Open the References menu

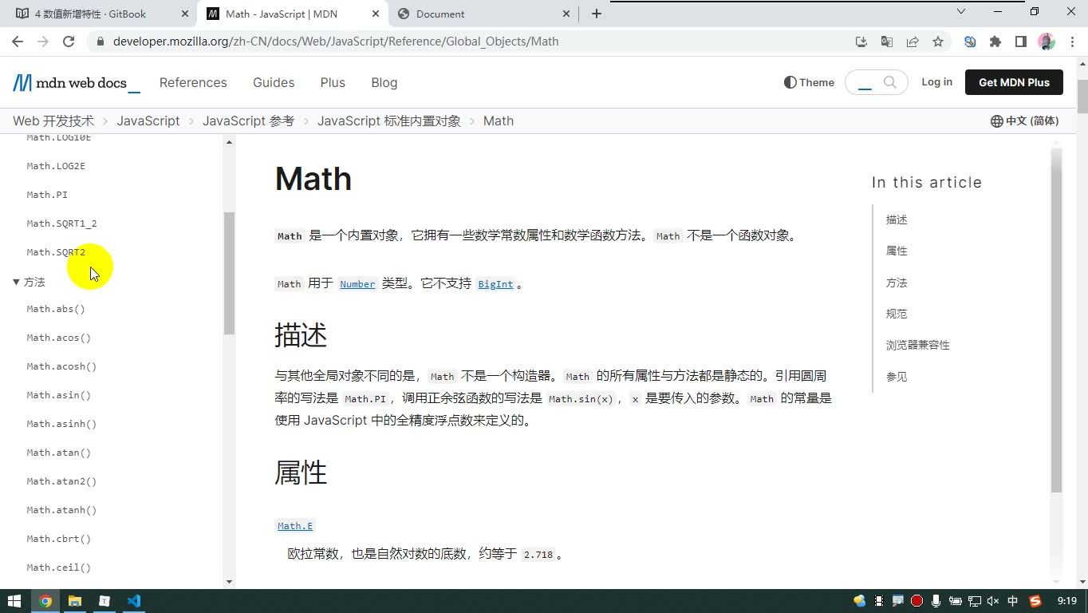click(193, 82)
